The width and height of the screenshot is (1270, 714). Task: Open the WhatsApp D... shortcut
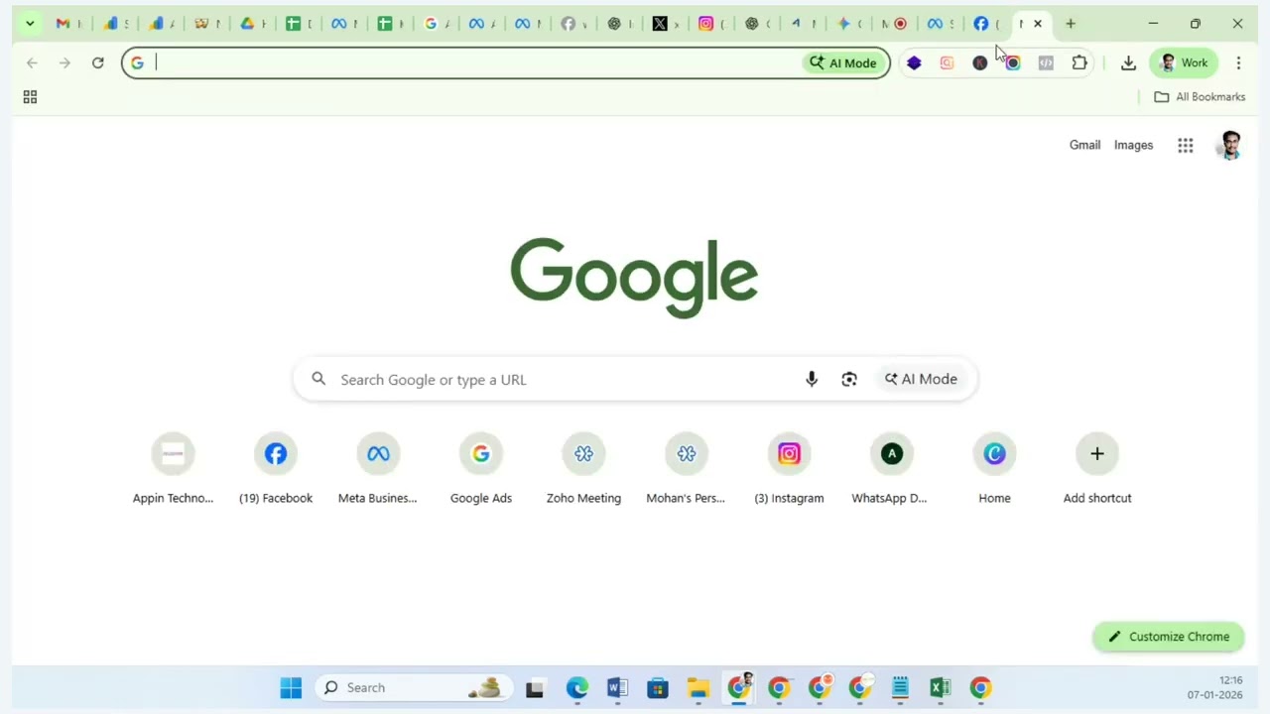891,470
